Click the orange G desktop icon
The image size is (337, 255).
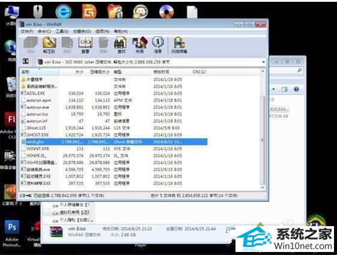pos(89,11)
